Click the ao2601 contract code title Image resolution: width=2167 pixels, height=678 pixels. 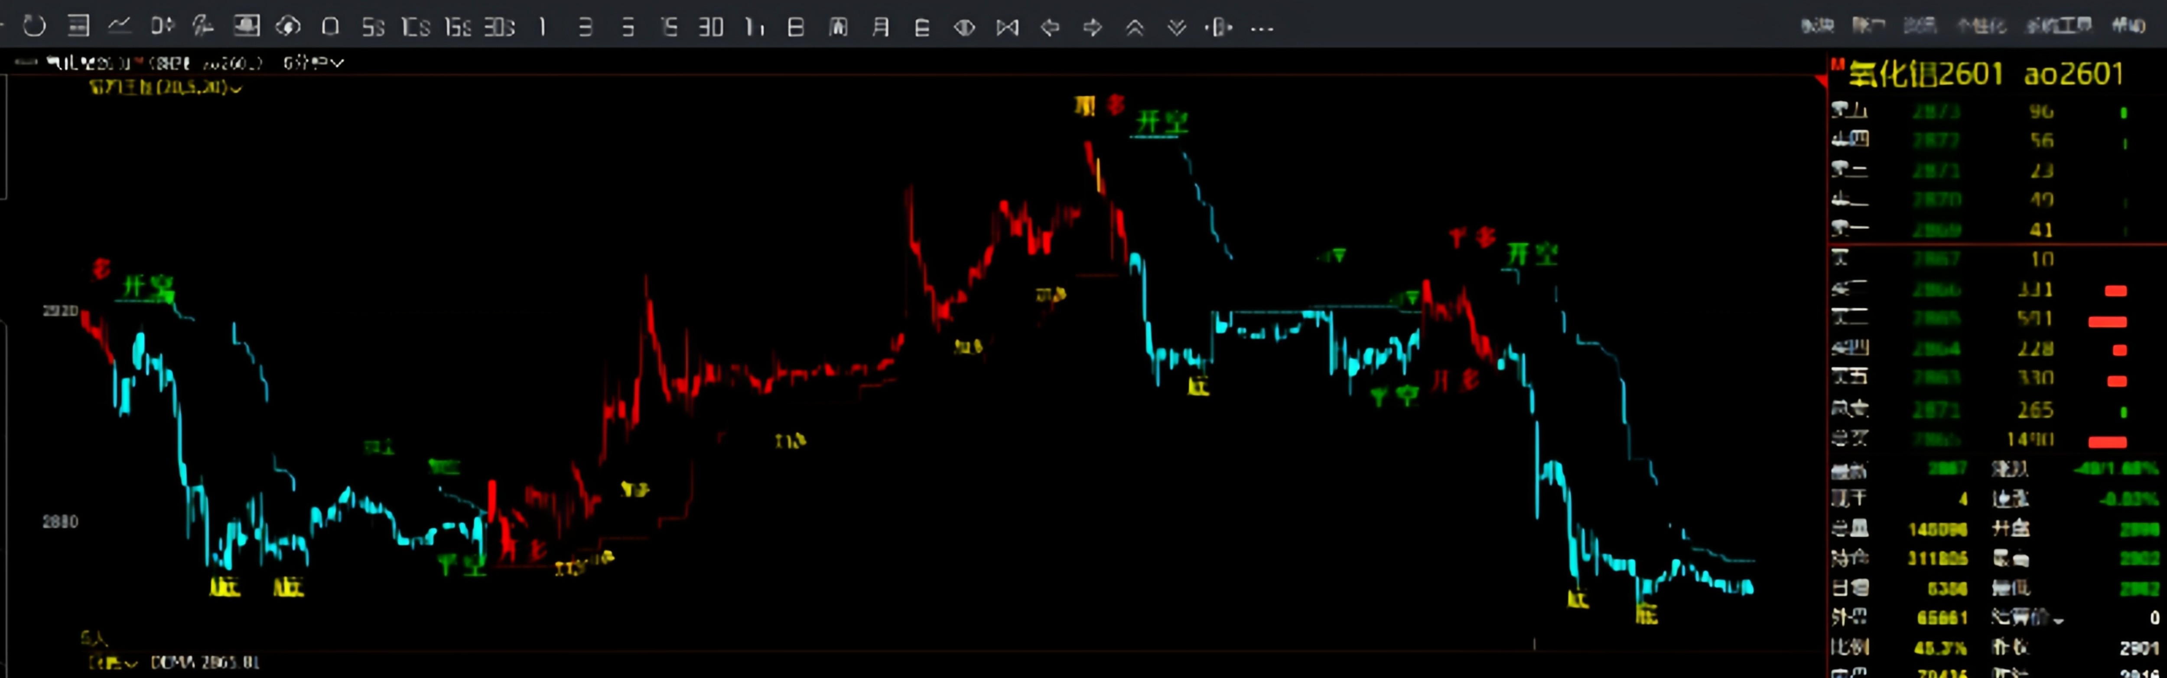[2074, 74]
